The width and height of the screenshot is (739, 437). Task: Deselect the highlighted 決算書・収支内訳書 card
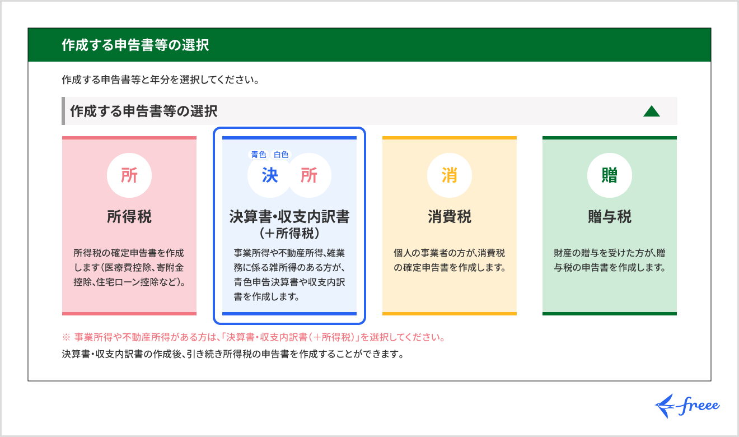pyautogui.click(x=289, y=224)
